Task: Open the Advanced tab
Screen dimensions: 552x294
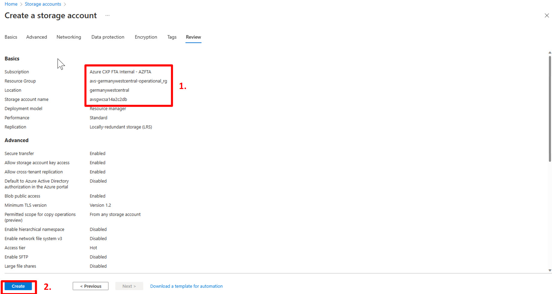Action: tap(36, 37)
